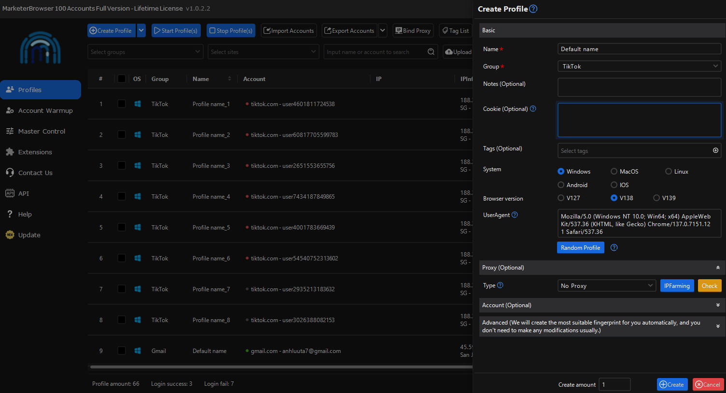Select the MacOS system radio button
Screen dimensions: 726x393
coord(614,171)
